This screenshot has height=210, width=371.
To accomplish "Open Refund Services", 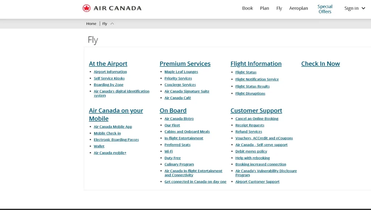I will 249,132.
